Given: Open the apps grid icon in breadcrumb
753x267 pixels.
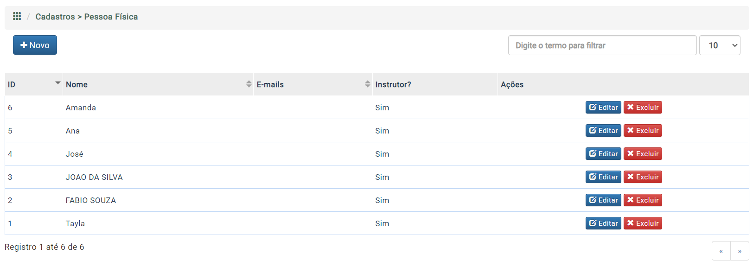Looking at the screenshot, I should [17, 16].
